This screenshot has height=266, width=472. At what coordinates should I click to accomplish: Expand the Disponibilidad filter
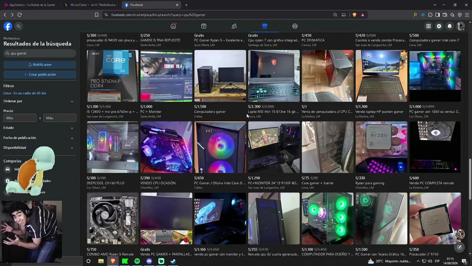coord(38,148)
